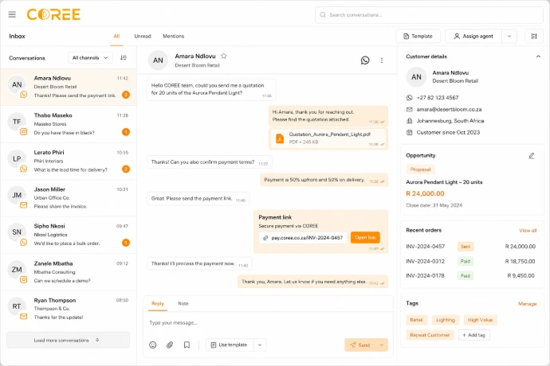Click Manage tags link
The image size is (550, 366).
[527, 304]
